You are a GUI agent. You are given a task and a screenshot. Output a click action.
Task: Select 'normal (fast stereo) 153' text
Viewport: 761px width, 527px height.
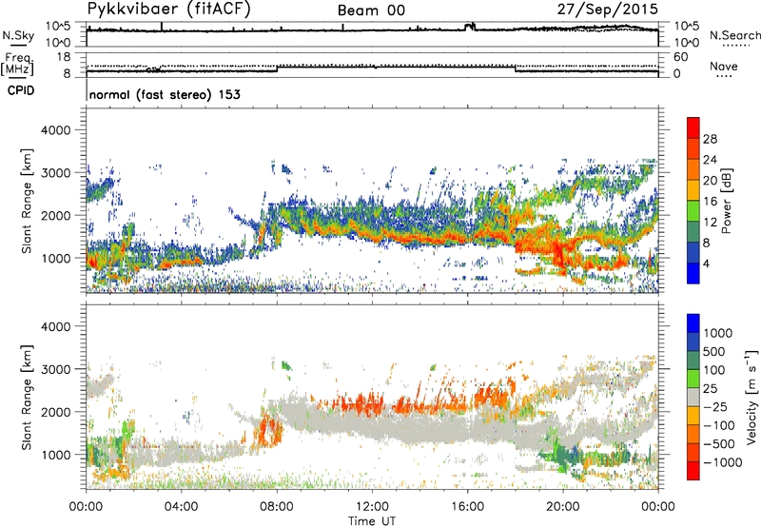pyautogui.click(x=165, y=94)
